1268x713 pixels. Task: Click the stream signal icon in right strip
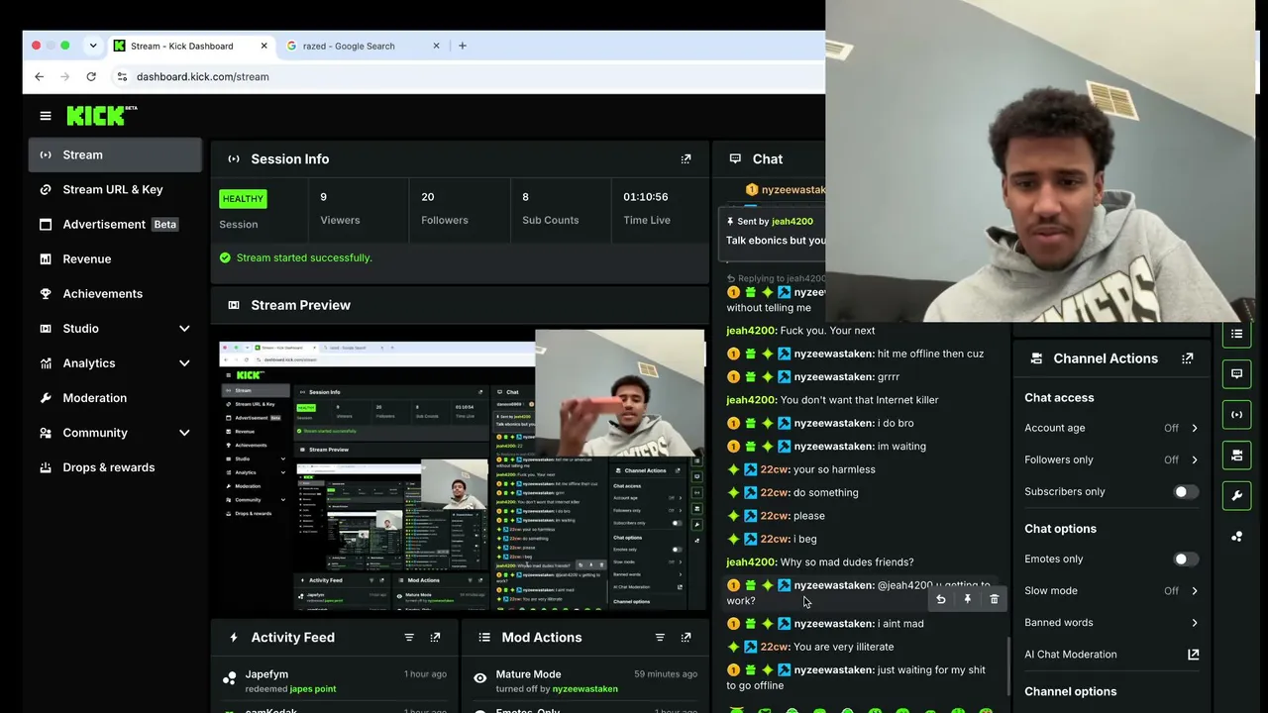(x=1236, y=415)
